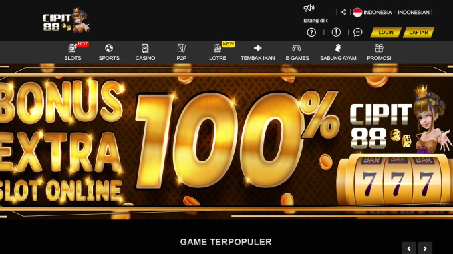This screenshot has width=453, height=254.
Task: Show next popular games with right arrow
Action: (x=425, y=248)
